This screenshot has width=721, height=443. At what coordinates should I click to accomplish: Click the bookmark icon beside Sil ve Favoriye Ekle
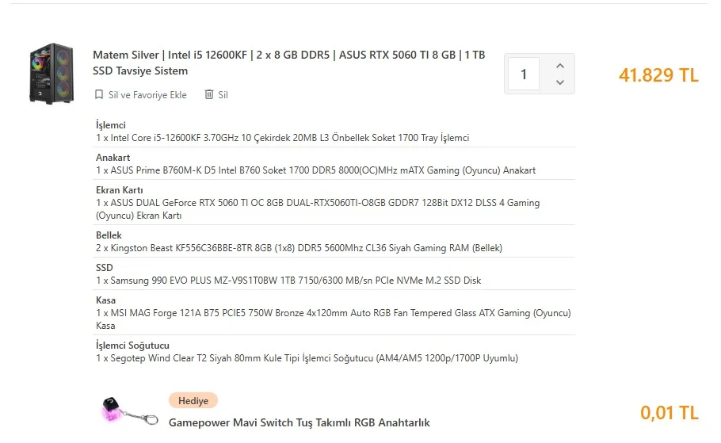[99, 95]
